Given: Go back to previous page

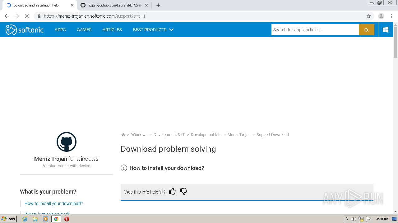Looking at the screenshot, I should (x=7, y=16).
